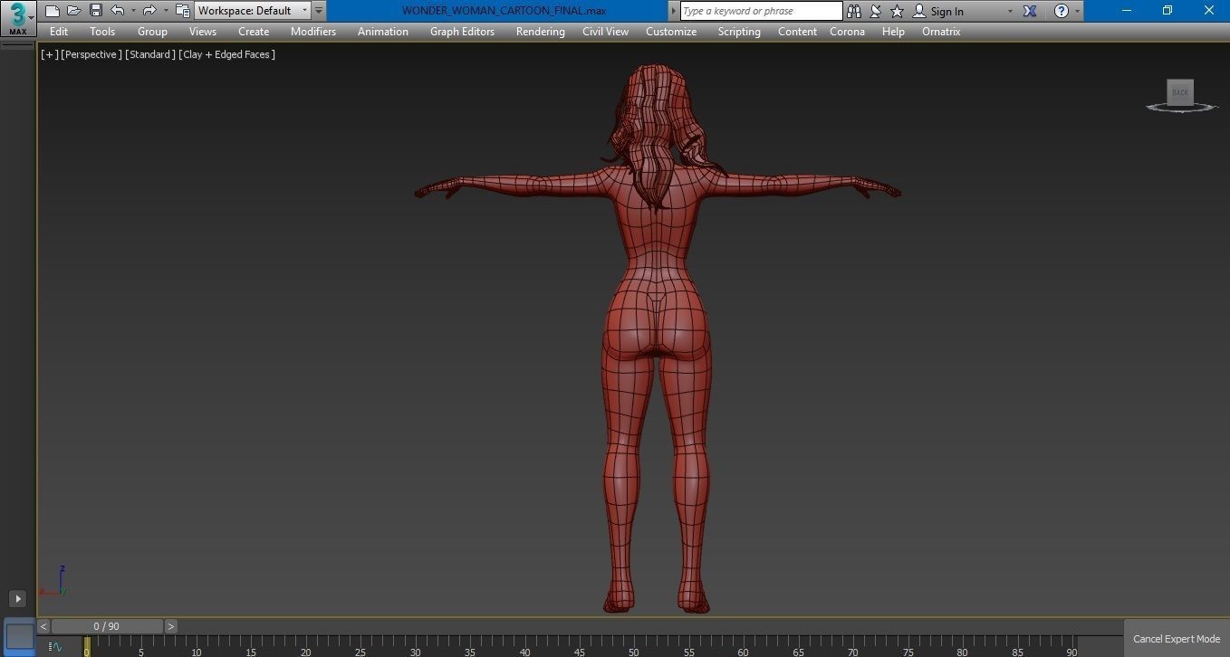Click the viewport layout tab thumbnail

pyautogui.click(x=20, y=636)
